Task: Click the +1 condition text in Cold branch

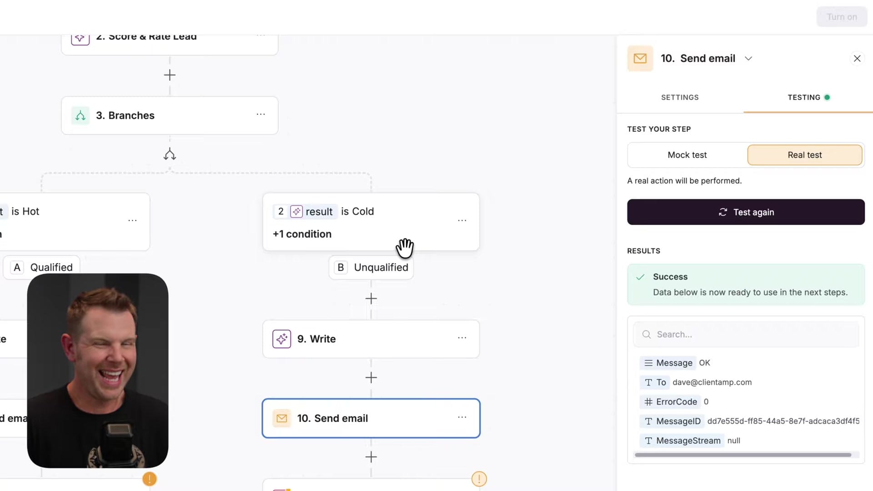Action: pyautogui.click(x=302, y=234)
